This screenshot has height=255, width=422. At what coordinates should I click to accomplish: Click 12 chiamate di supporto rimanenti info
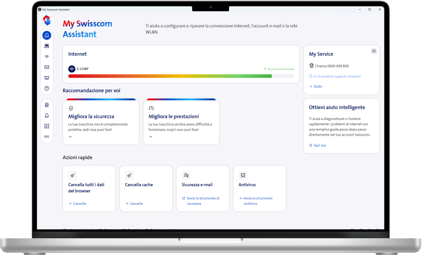335,76
